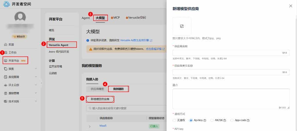The image size is (297, 131).
Task: Click external link icon after 点击查看详情
Action: click(164, 49)
